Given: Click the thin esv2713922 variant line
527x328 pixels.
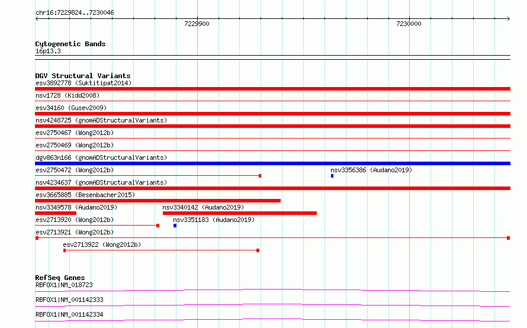Looking at the screenshot, I should tap(161, 250).
